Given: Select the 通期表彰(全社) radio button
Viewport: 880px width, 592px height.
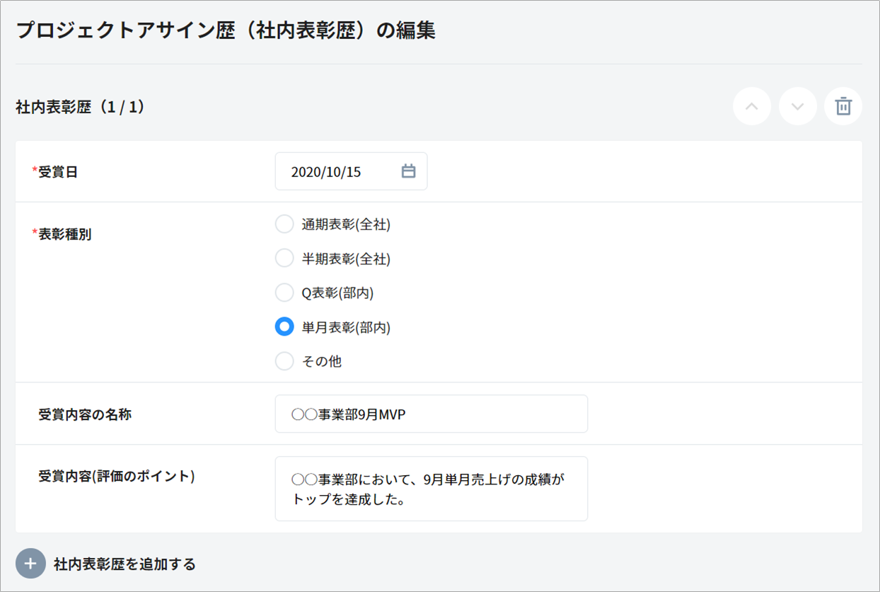Looking at the screenshot, I should (x=284, y=224).
